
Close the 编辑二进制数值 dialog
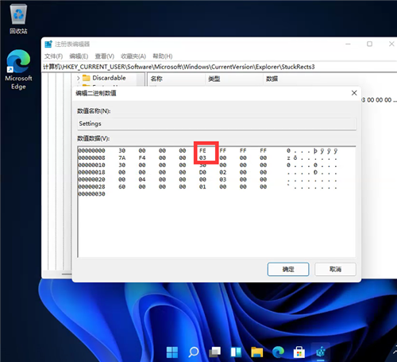(x=354, y=93)
